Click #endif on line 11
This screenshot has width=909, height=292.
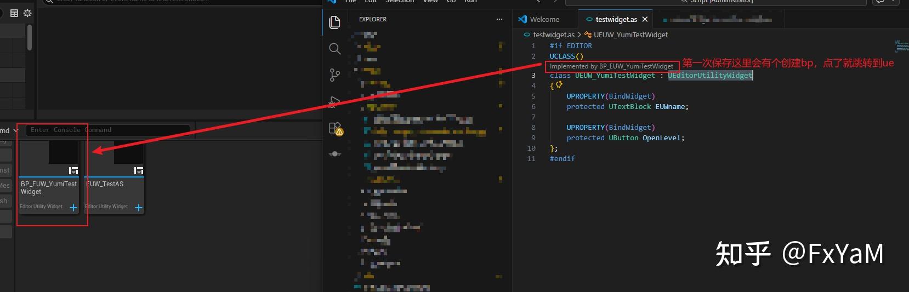tap(563, 159)
